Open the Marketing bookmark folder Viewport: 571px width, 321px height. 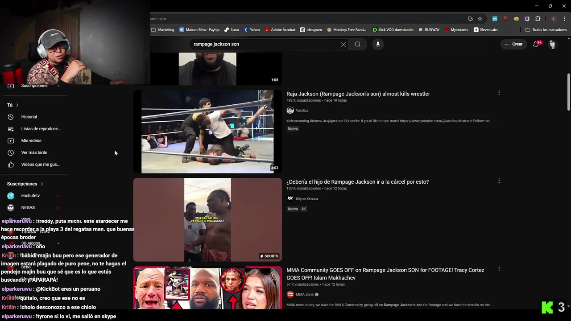pos(163,30)
